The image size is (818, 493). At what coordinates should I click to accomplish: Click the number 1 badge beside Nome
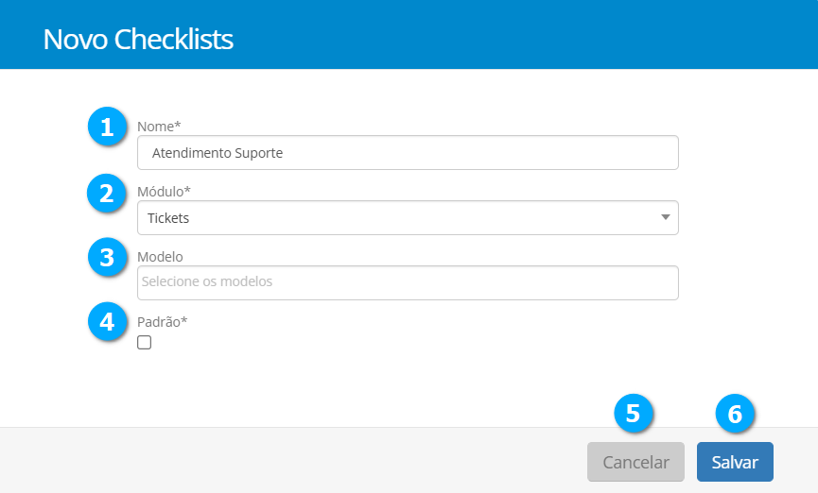pos(107,127)
